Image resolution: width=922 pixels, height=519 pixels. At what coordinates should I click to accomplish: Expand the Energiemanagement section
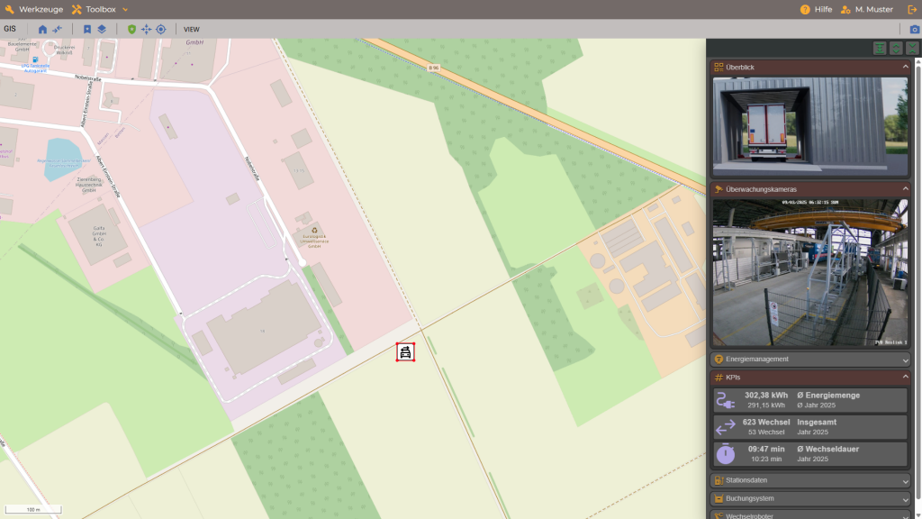pos(810,359)
